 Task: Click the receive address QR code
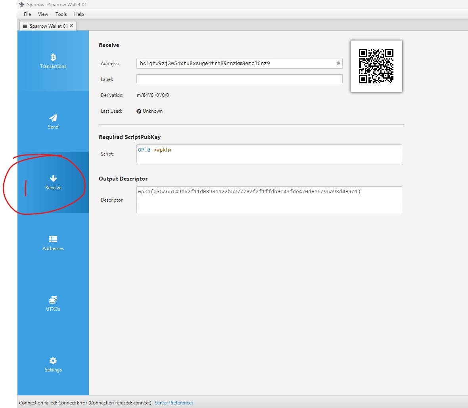tap(376, 66)
